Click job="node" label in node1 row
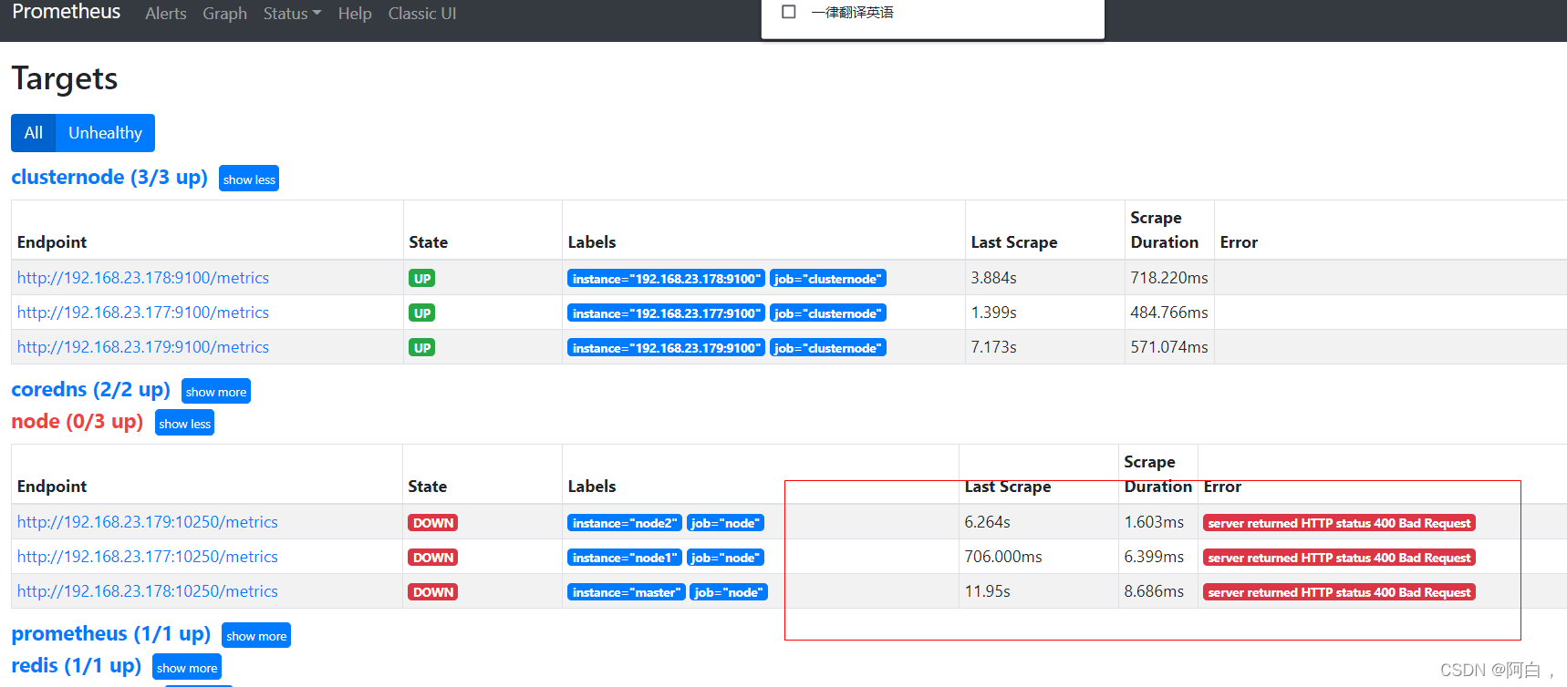1567x687 pixels. click(x=725, y=558)
